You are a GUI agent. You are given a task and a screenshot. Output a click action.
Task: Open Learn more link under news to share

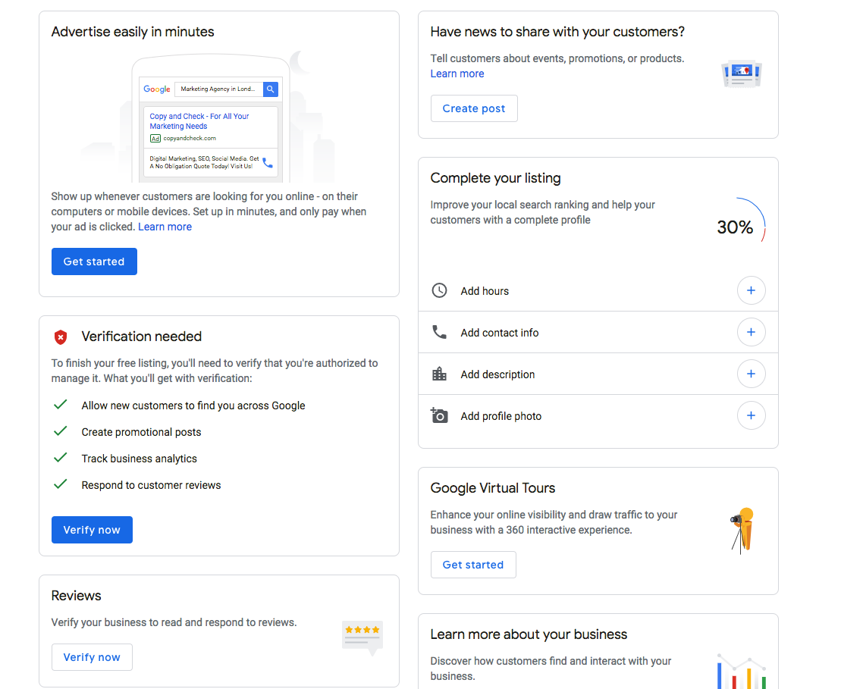pyautogui.click(x=457, y=74)
